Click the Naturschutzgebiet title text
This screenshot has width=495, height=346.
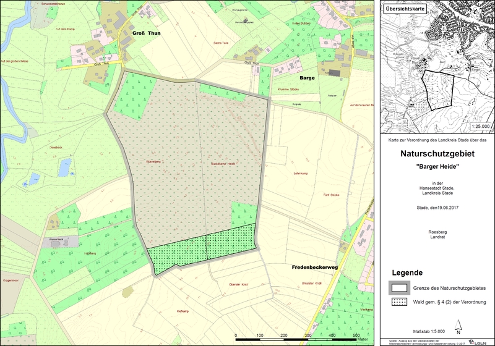click(436, 153)
